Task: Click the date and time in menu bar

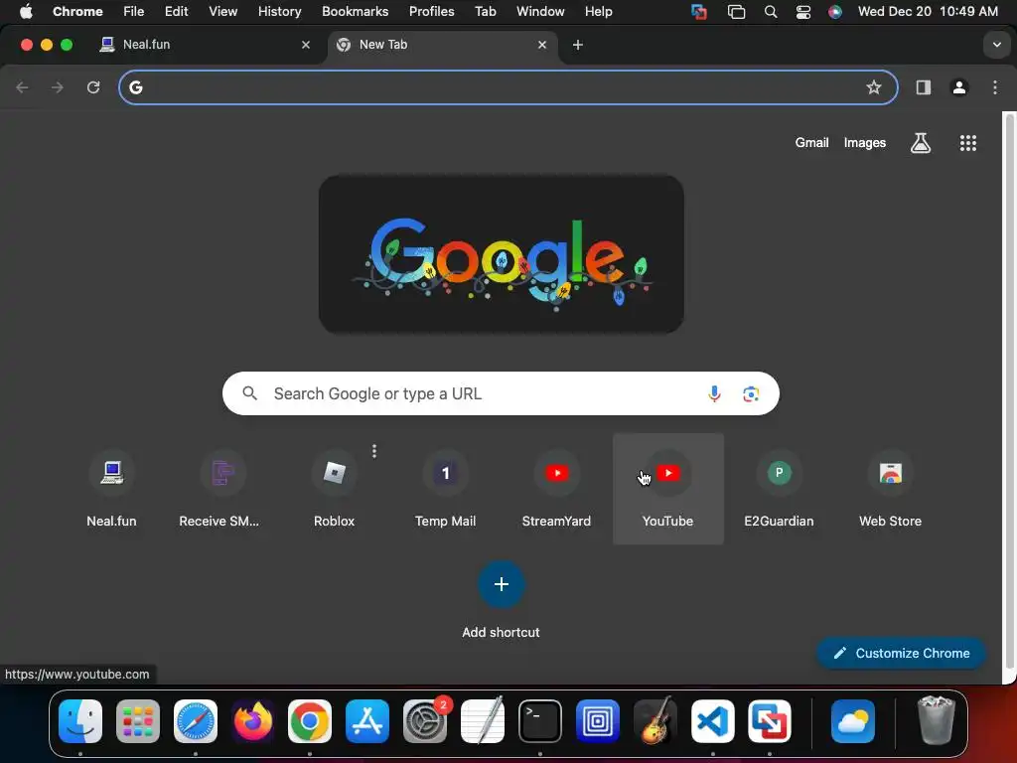Action: click(928, 12)
